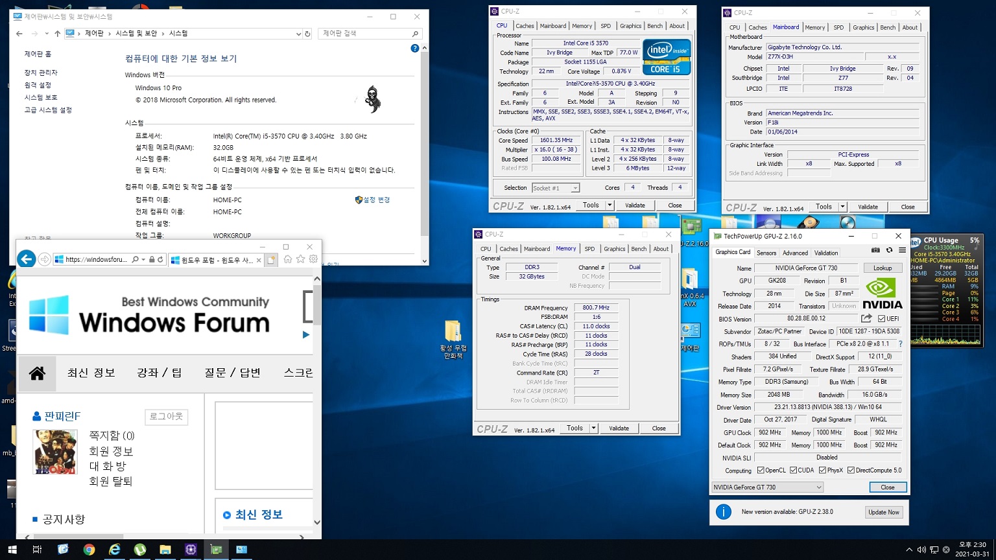Click Bus Interface question mark in GPU-Z
The image size is (996, 560).
[x=901, y=344]
